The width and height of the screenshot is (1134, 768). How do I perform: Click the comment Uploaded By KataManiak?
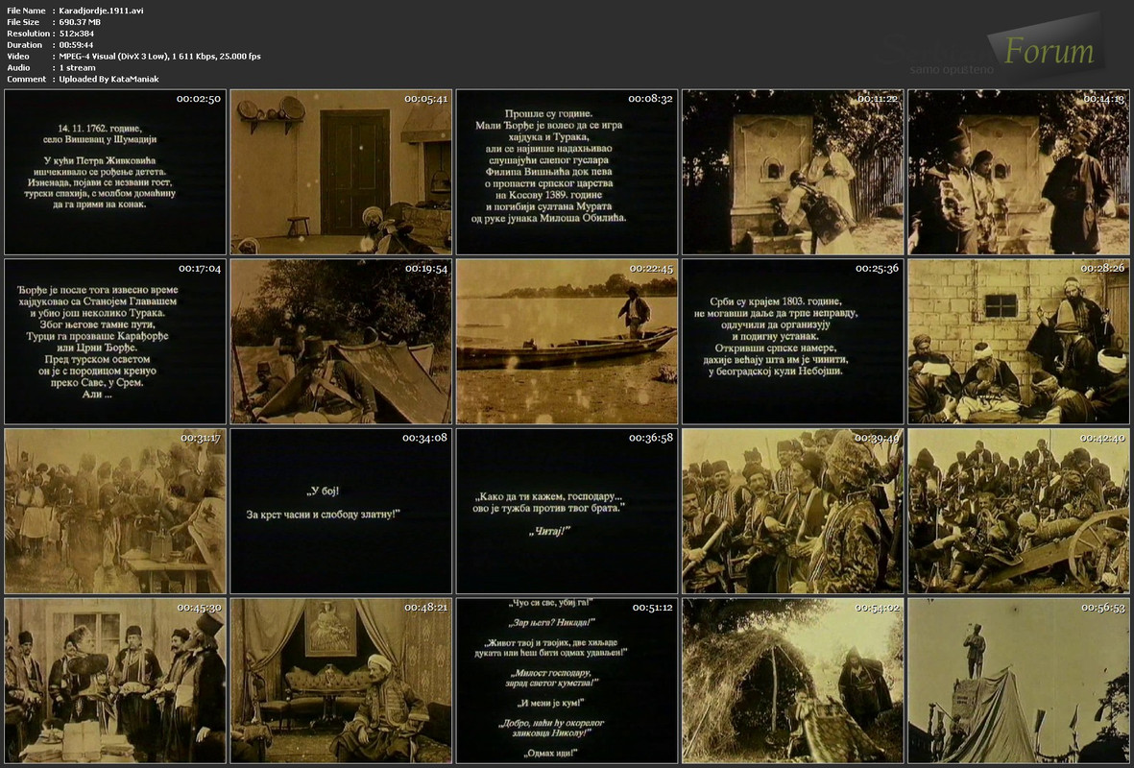click(109, 79)
